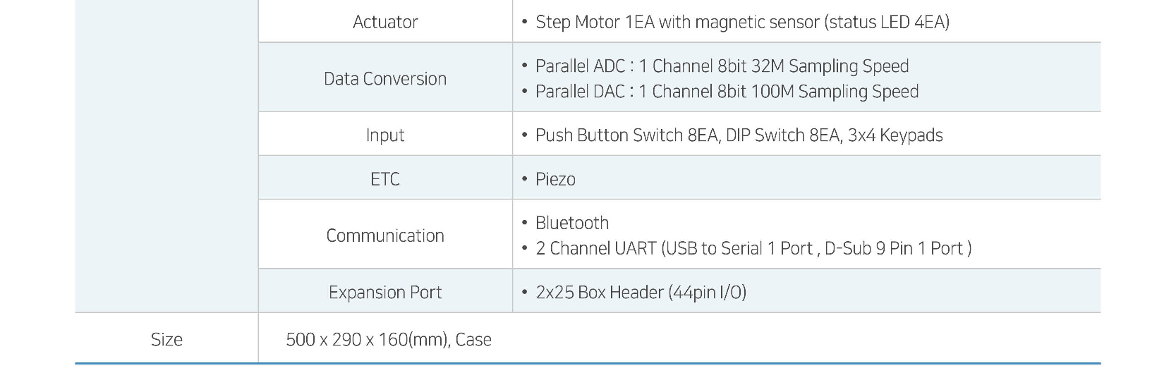
Task: Click the Input row label
Action: point(385,135)
